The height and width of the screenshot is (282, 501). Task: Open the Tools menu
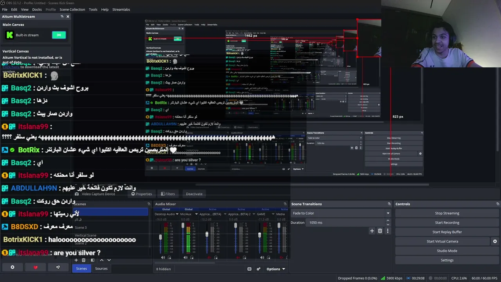[x=93, y=9]
